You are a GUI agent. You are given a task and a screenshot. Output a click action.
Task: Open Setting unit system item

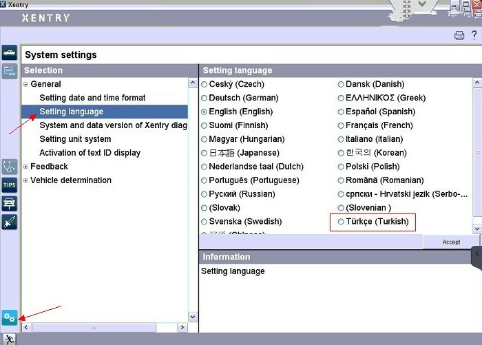pos(75,139)
